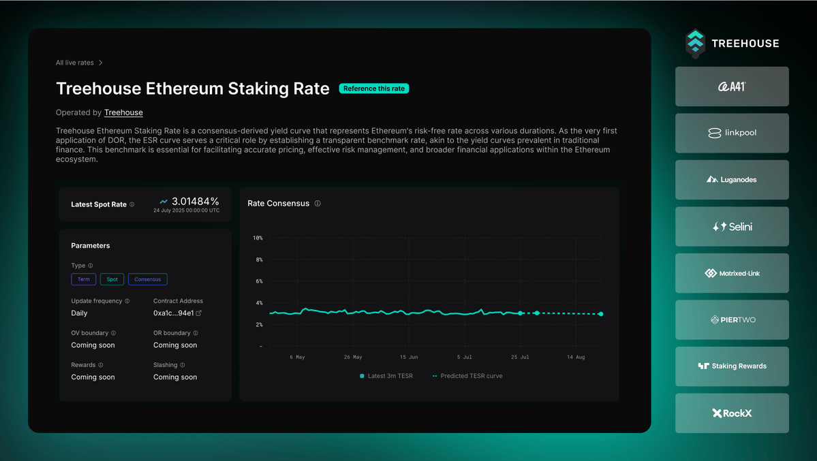Screen dimensions: 817x461
Task: Click the OR boundary info icon
Action: [x=196, y=333]
